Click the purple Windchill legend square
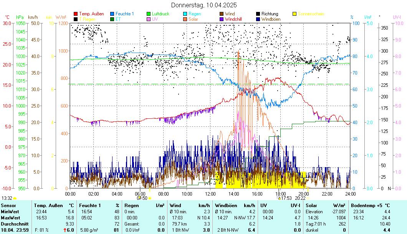This screenshot has width=407, height=234. point(222,19)
